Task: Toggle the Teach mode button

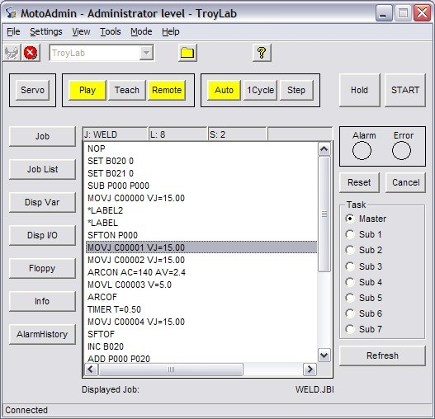Action: point(127,90)
